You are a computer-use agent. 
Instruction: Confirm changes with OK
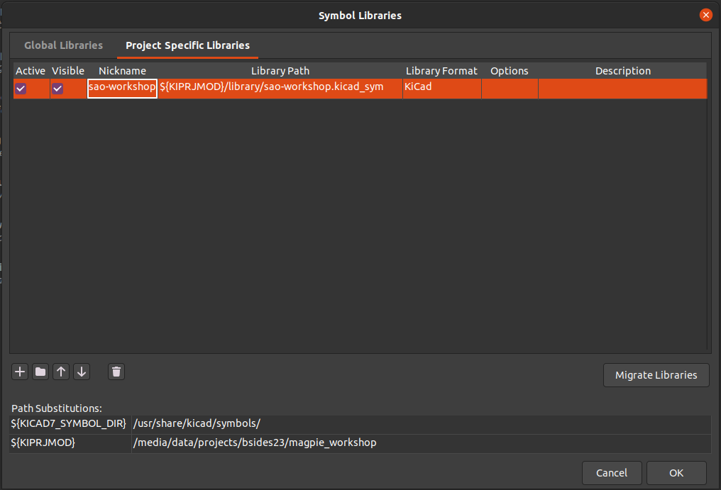676,472
